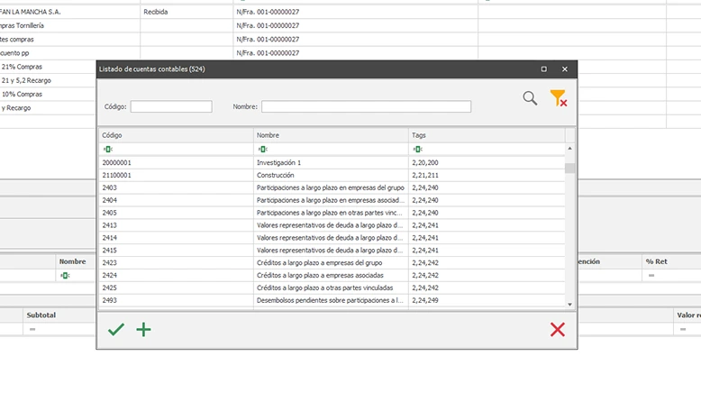Viewport: 701px width, 411px height.
Task: Click the search magnifier icon in accounts dialog
Action: (530, 98)
